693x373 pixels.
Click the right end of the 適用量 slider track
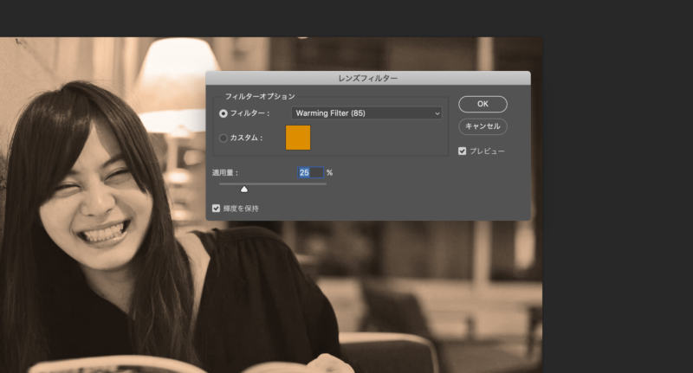[x=325, y=183]
